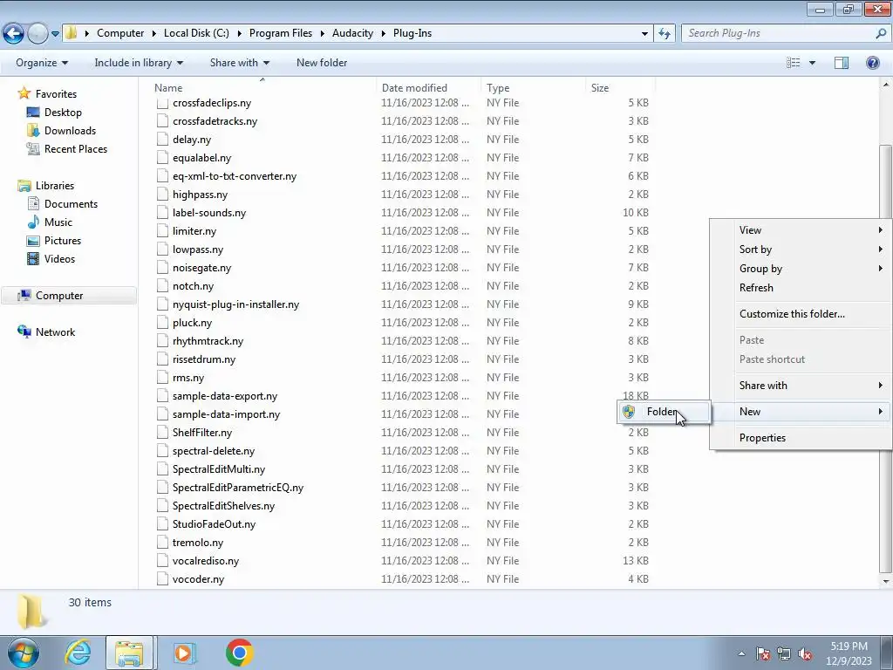Select the tremolo.ny file
The width and height of the screenshot is (893, 670).
[198, 543]
